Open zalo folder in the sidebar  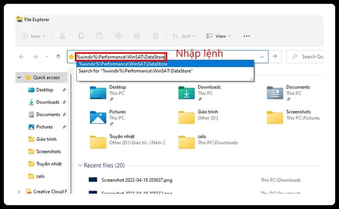pos(36,176)
